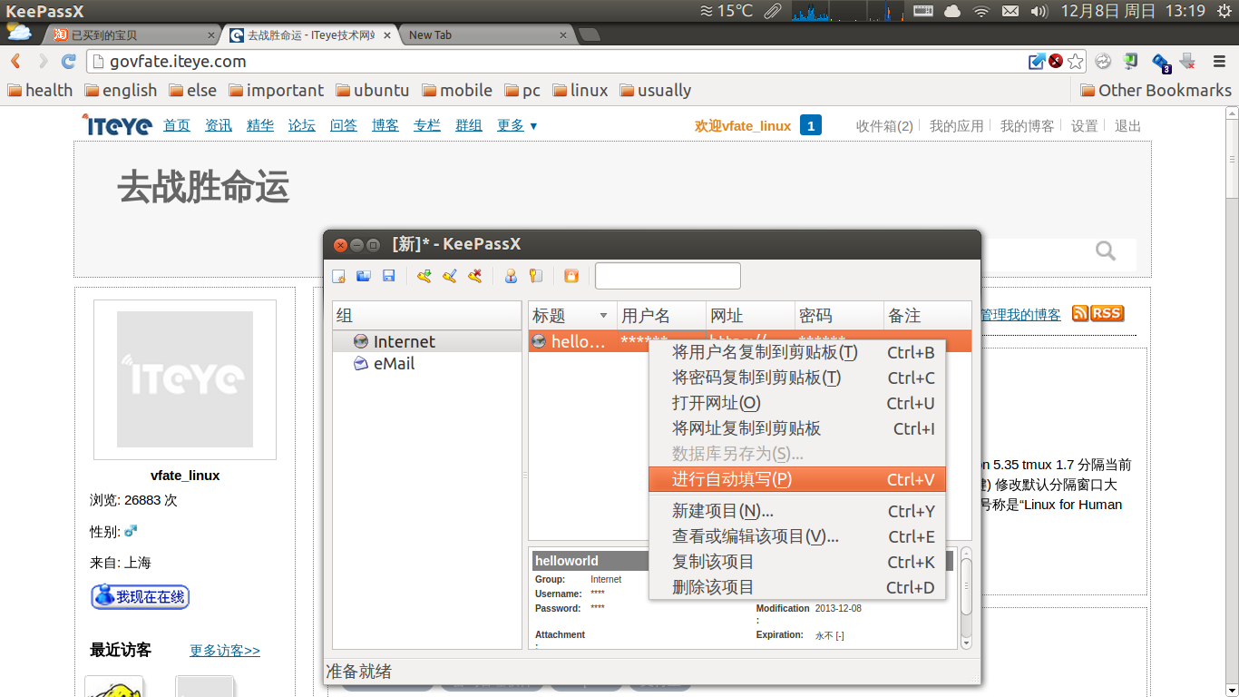Open a new browser tab
The image size is (1239, 697).
coord(589,34)
